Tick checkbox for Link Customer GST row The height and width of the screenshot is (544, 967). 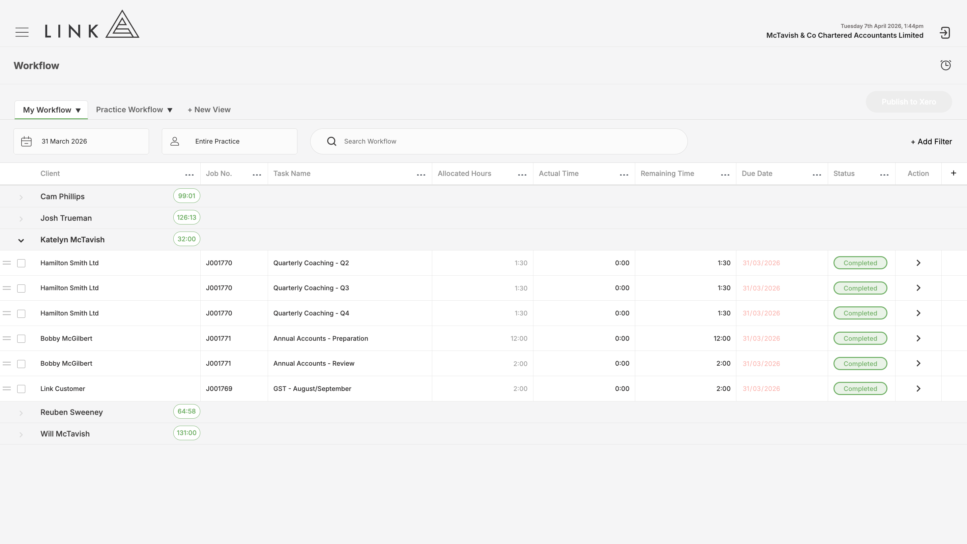[21, 389]
